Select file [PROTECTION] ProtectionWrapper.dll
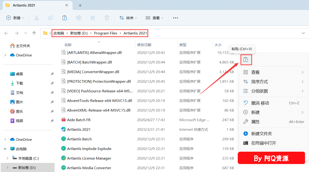 99,81
